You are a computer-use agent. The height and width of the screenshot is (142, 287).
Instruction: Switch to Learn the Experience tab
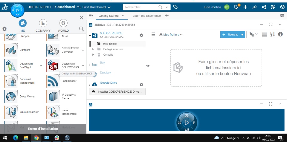[x=147, y=16]
